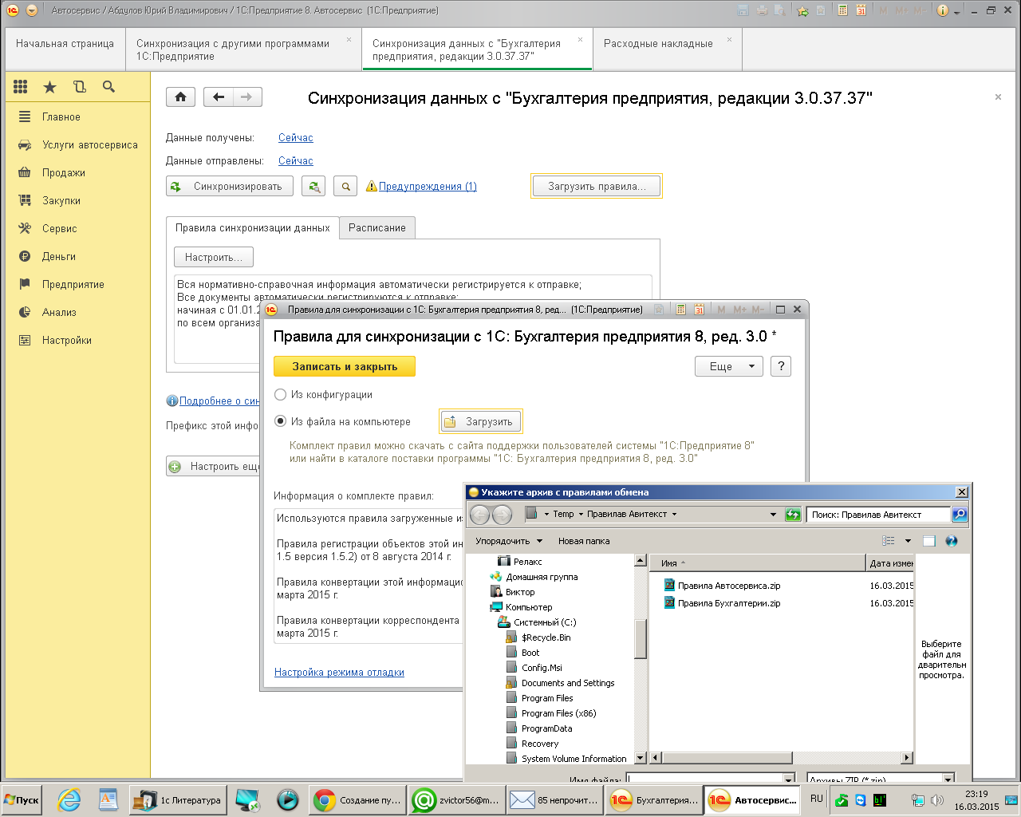Image resolution: width=1021 pixels, height=817 pixels.
Task: Open Favorites star in left panel
Action: coord(49,87)
